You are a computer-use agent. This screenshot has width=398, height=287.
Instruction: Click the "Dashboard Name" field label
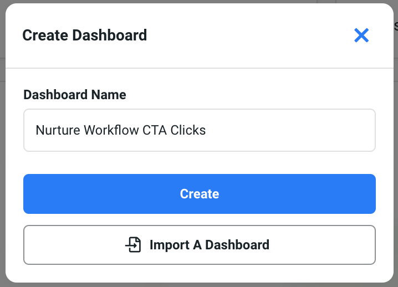tap(75, 95)
